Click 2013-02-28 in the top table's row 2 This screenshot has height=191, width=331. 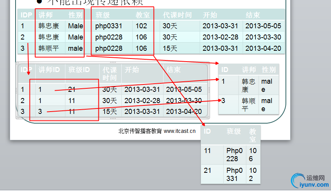pos(221,37)
